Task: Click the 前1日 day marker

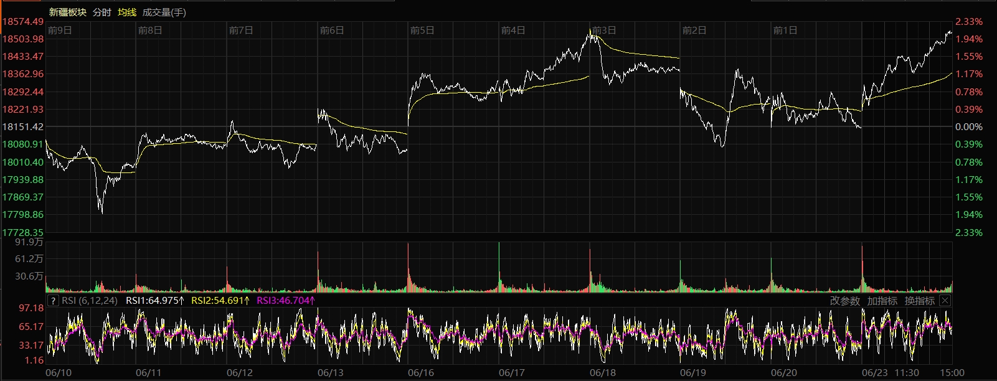Action: pyautogui.click(x=785, y=30)
